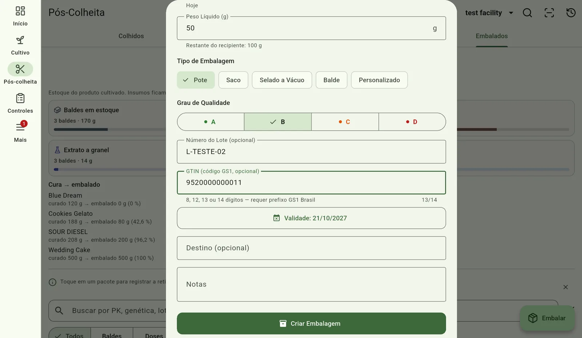The image size is (582, 338).
Task: Click into the GTIN code field
Action: [x=311, y=182]
